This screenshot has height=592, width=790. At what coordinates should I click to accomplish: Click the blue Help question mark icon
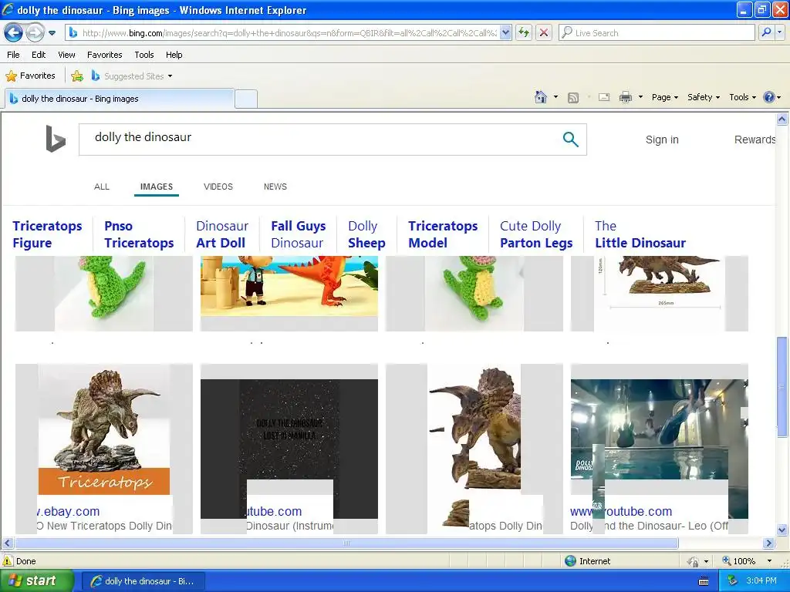[x=769, y=97]
